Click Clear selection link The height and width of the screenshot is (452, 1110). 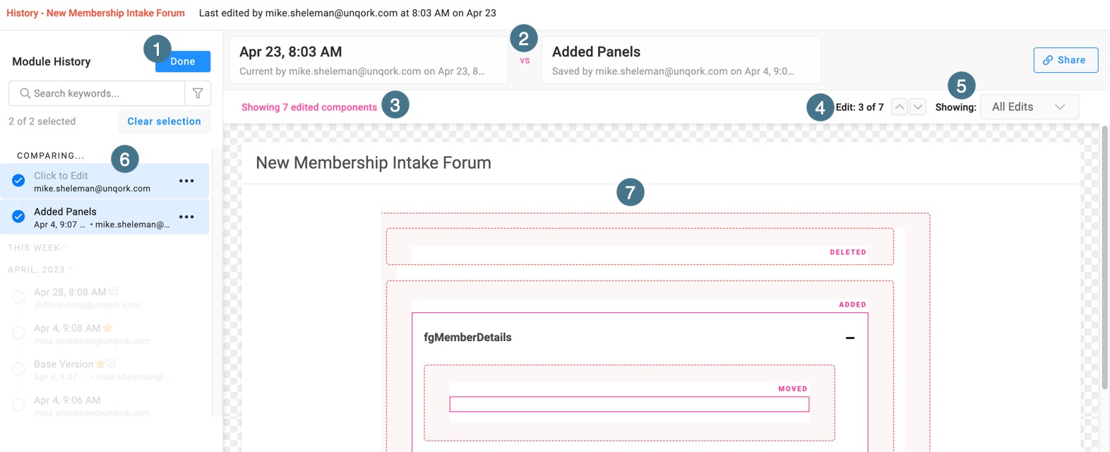click(x=164, y=121)
